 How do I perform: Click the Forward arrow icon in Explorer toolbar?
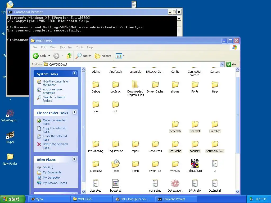(x=56, y=56)
